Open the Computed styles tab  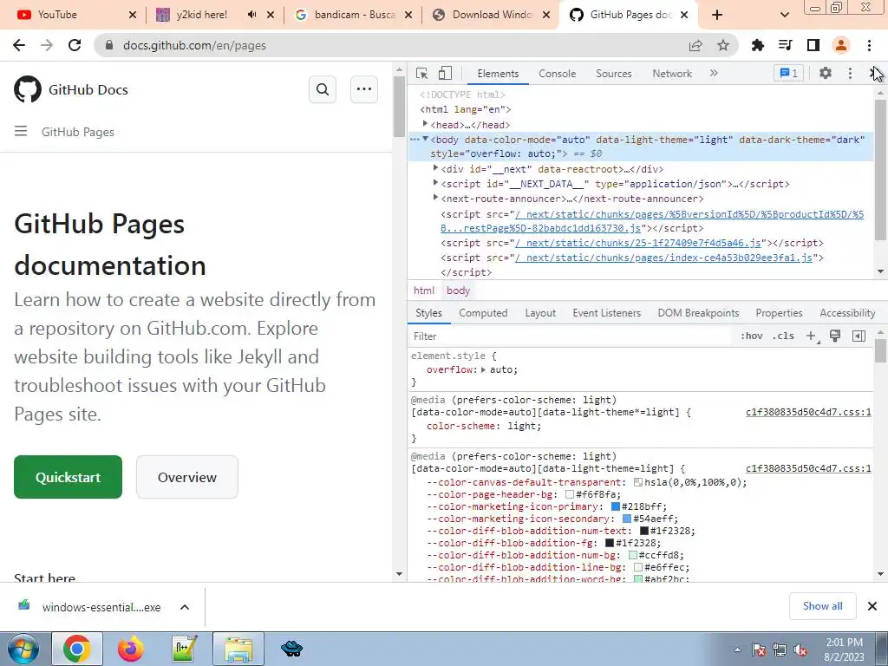pyautogui.click(x=483, y=312)
